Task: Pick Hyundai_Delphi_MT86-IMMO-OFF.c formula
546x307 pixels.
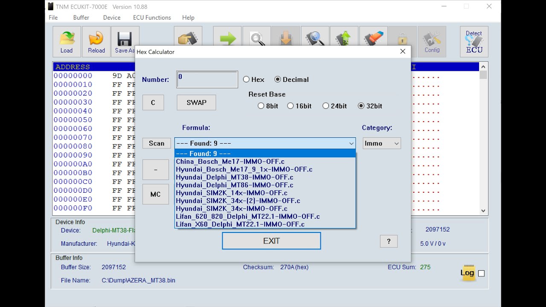Action: [265, 185]
